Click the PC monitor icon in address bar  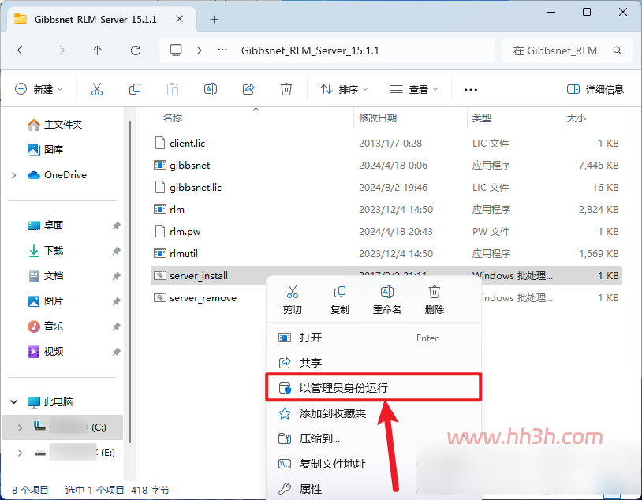click(x=176, y=50)
